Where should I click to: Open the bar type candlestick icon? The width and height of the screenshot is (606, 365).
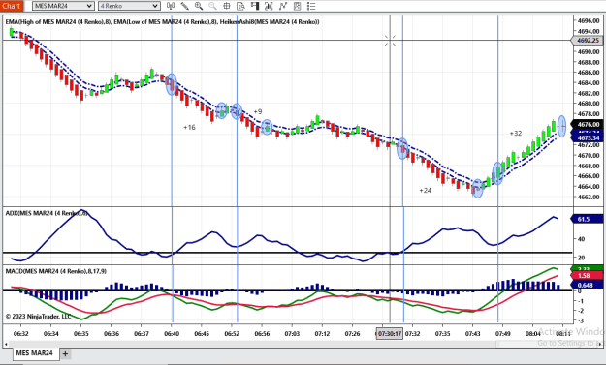171,6
